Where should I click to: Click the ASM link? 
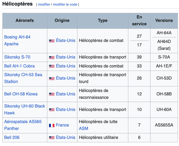click(83, 129)
